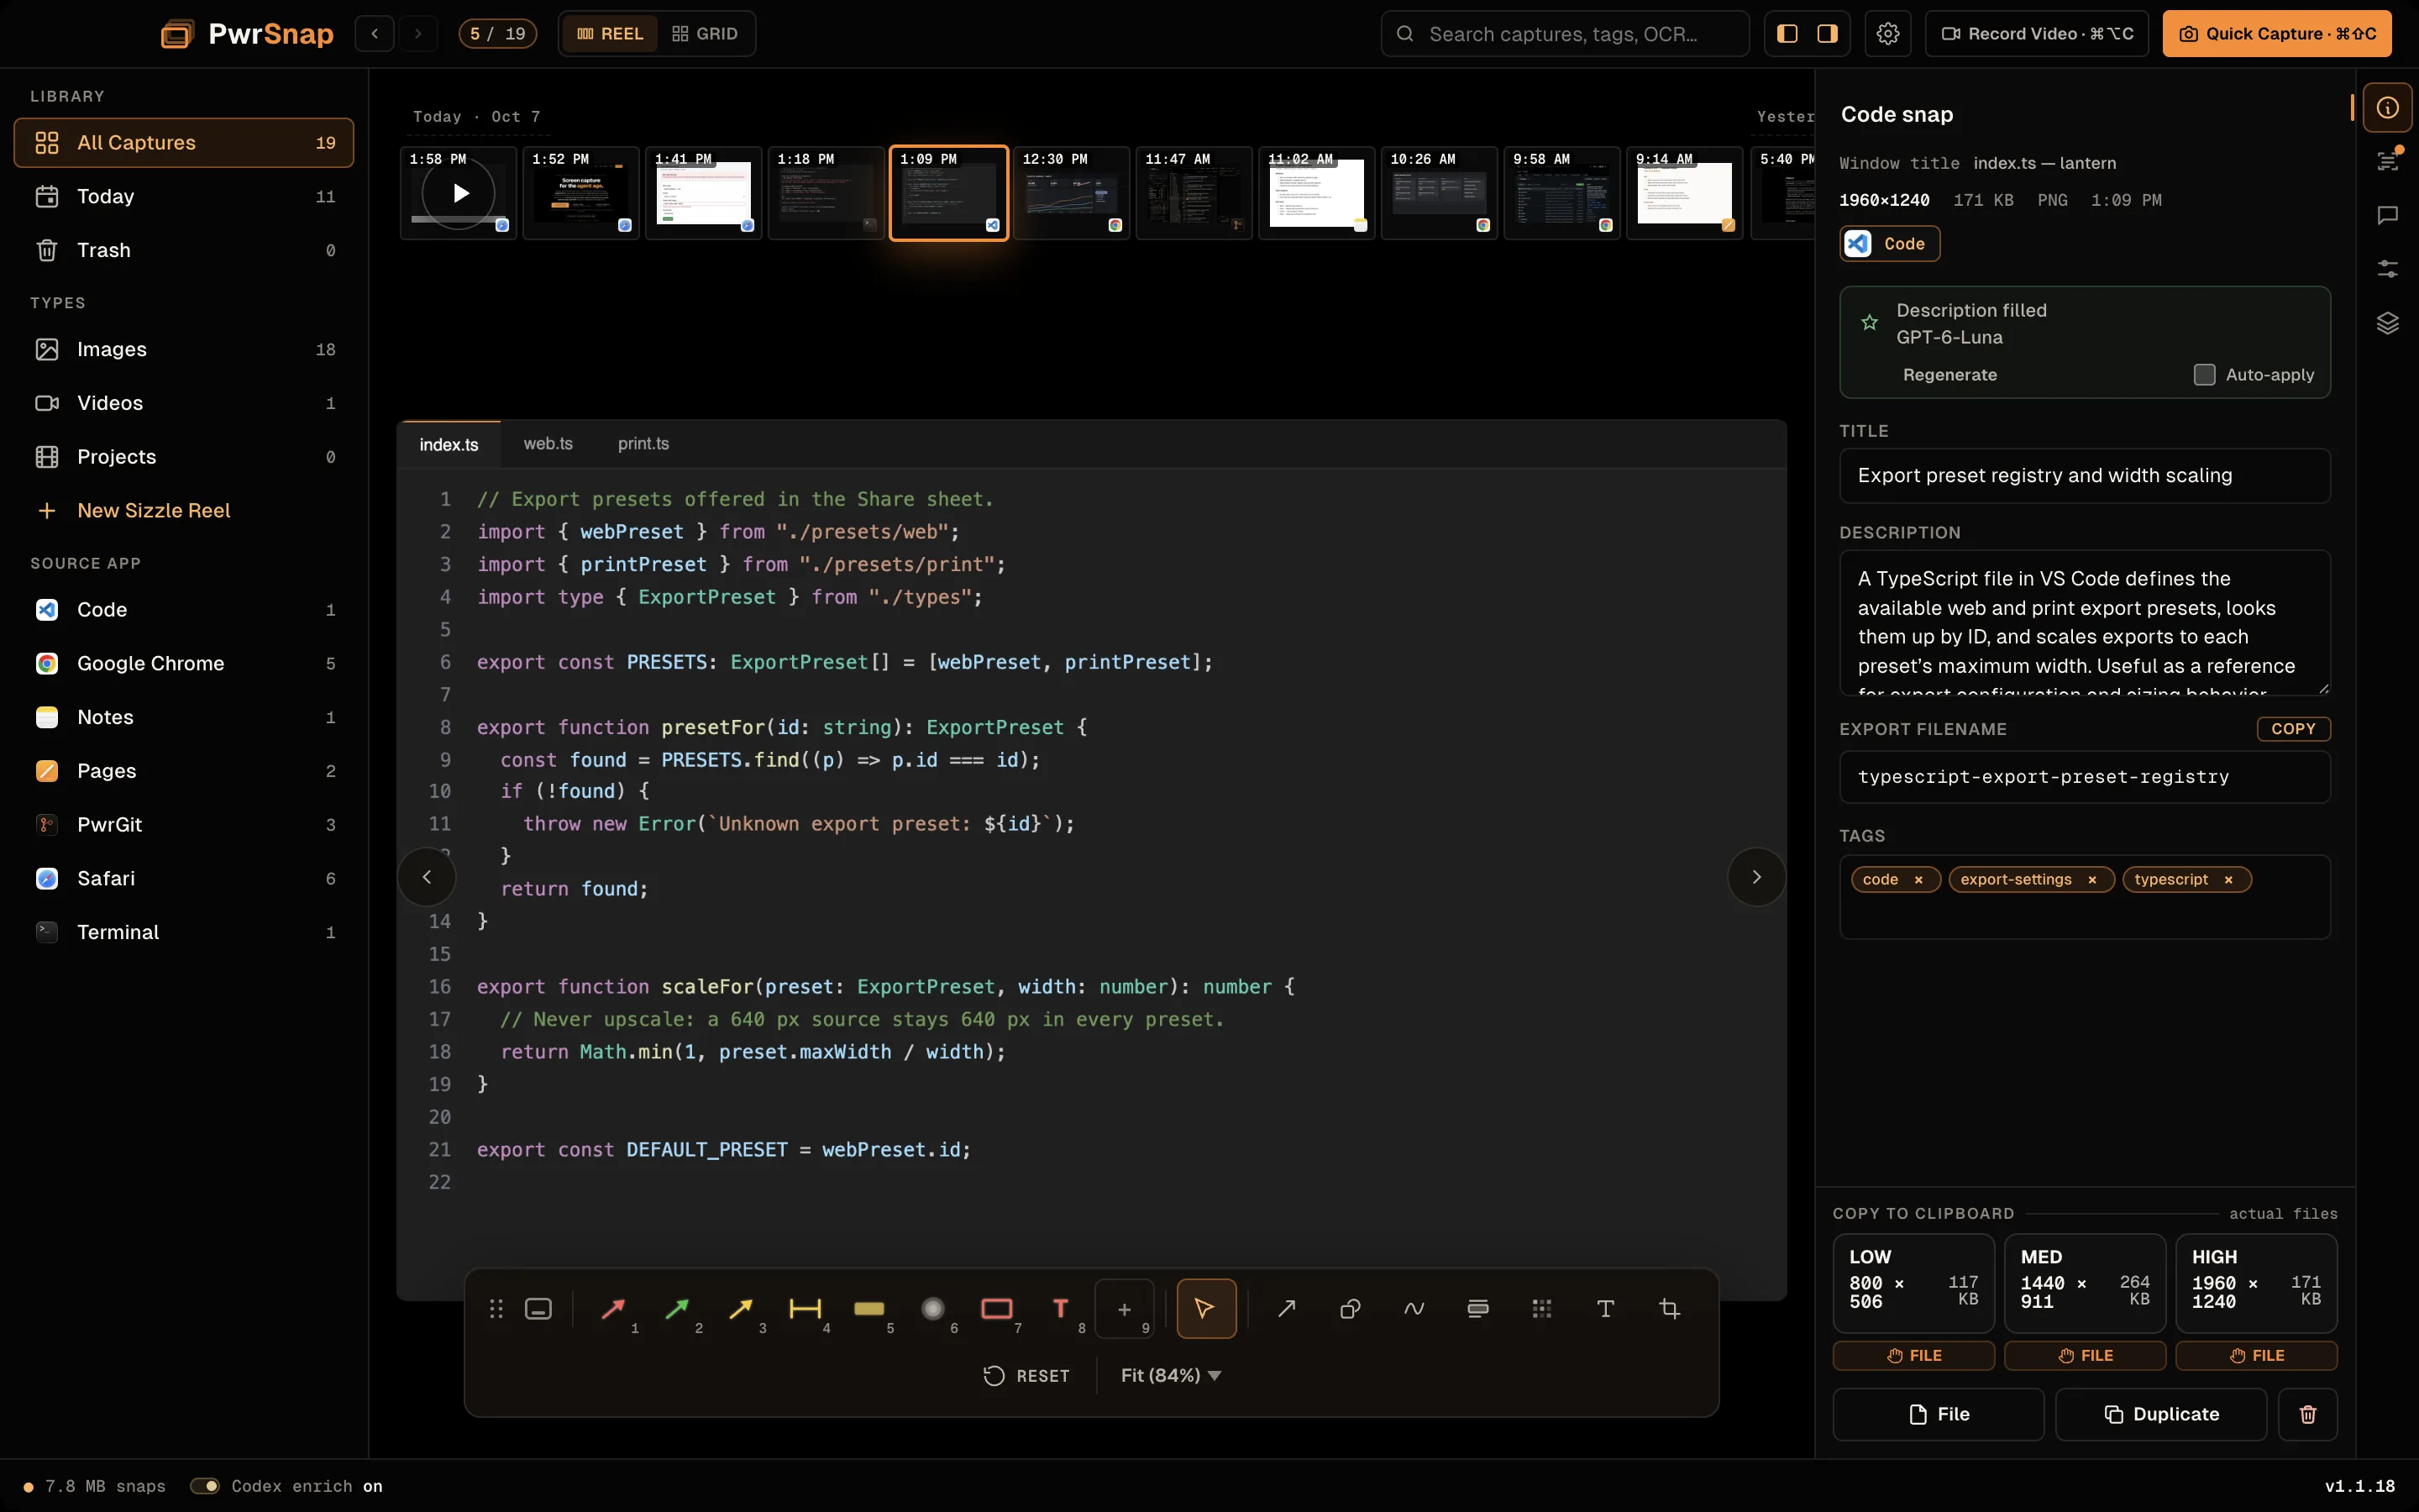Click the Duplicate button
Screen dimensions: 2419x1512
click(2161, 1414)
